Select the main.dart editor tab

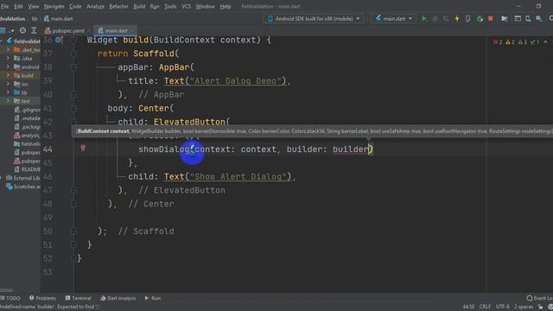click(115, 31)
